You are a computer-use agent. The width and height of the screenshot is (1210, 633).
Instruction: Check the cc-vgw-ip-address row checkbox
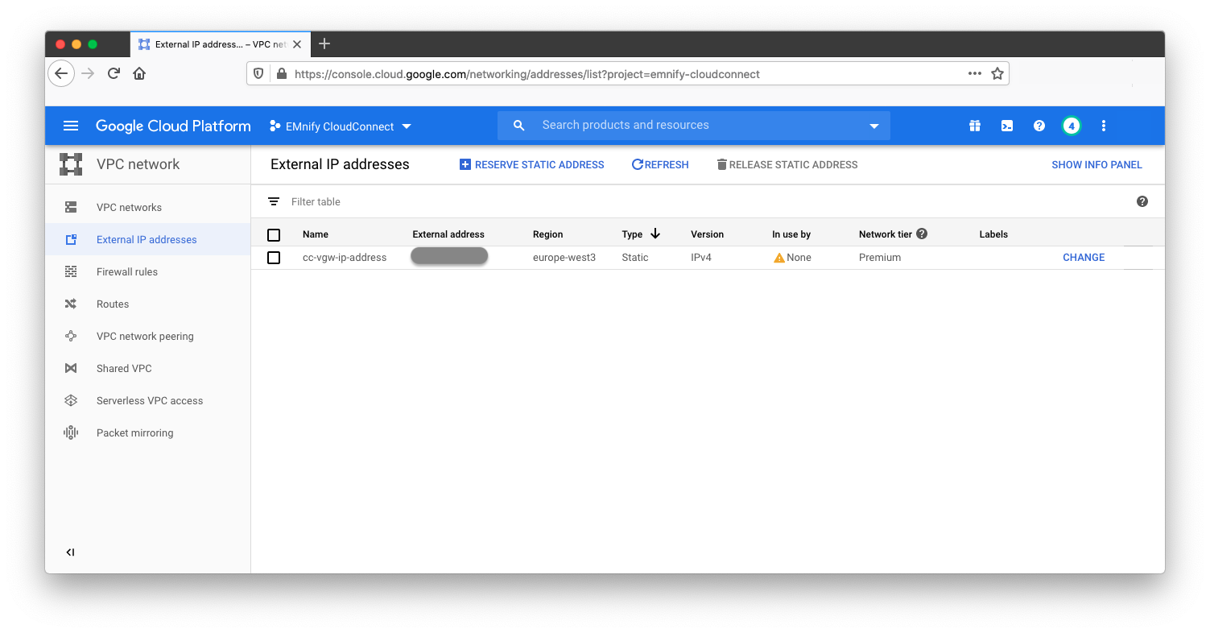click(x=274, y=258)
